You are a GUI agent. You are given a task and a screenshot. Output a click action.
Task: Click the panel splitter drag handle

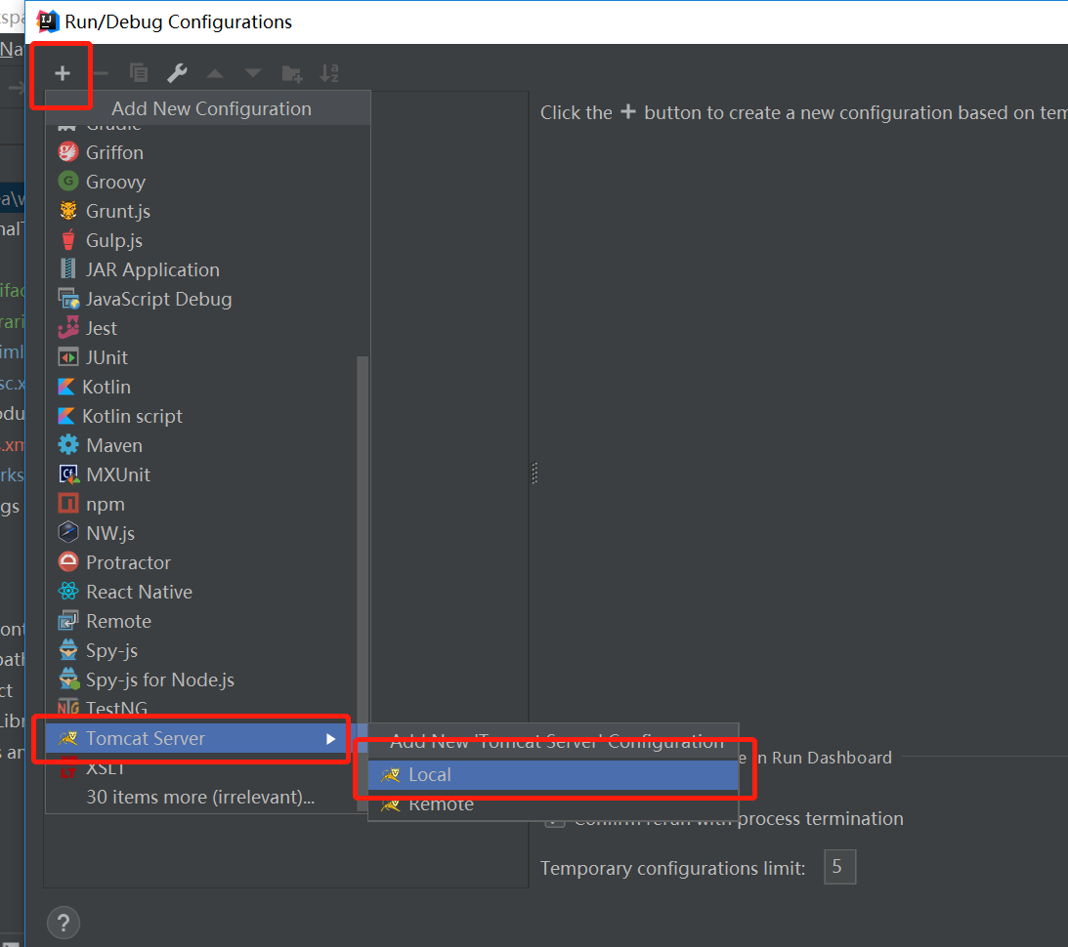coord(534,473)
